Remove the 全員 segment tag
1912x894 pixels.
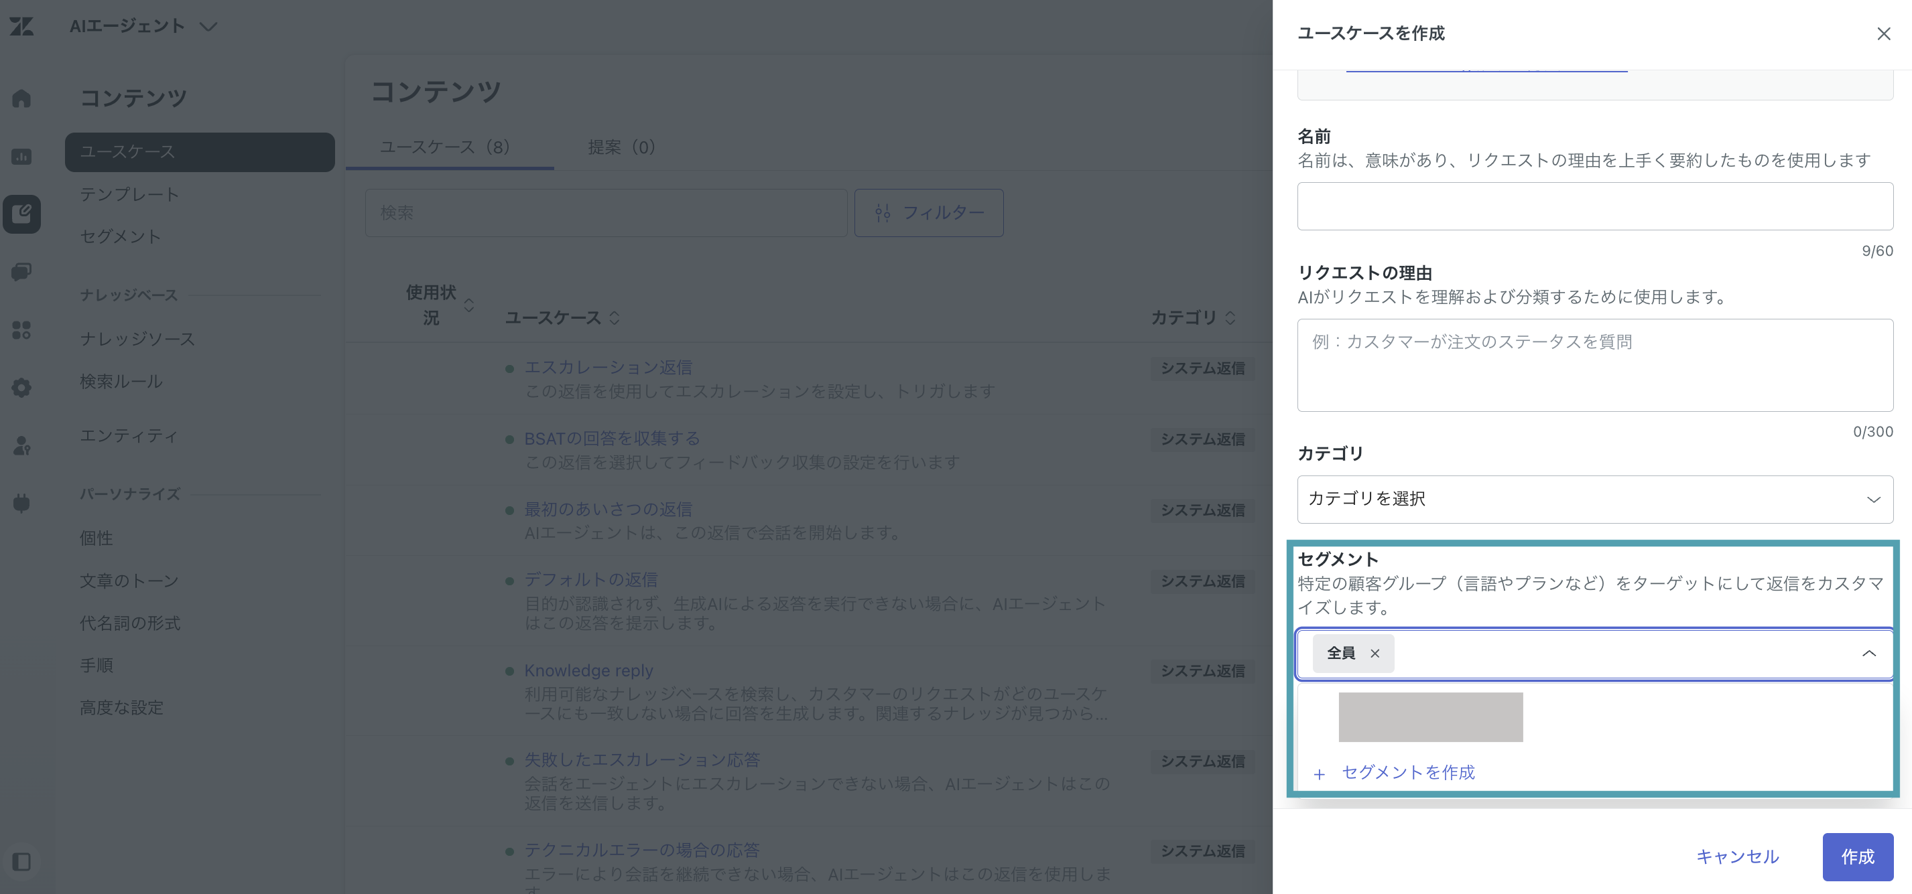1375,654
